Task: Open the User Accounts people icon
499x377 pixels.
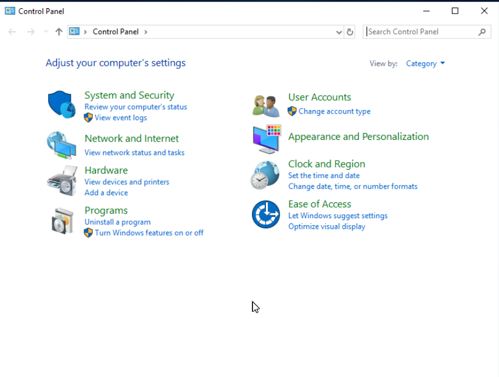Action: tap(266, 106)
